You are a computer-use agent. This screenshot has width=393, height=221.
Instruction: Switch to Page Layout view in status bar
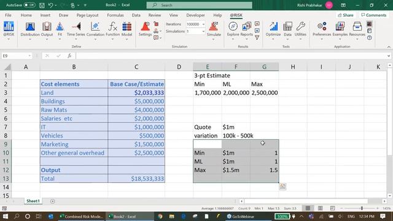pos(320,208)
